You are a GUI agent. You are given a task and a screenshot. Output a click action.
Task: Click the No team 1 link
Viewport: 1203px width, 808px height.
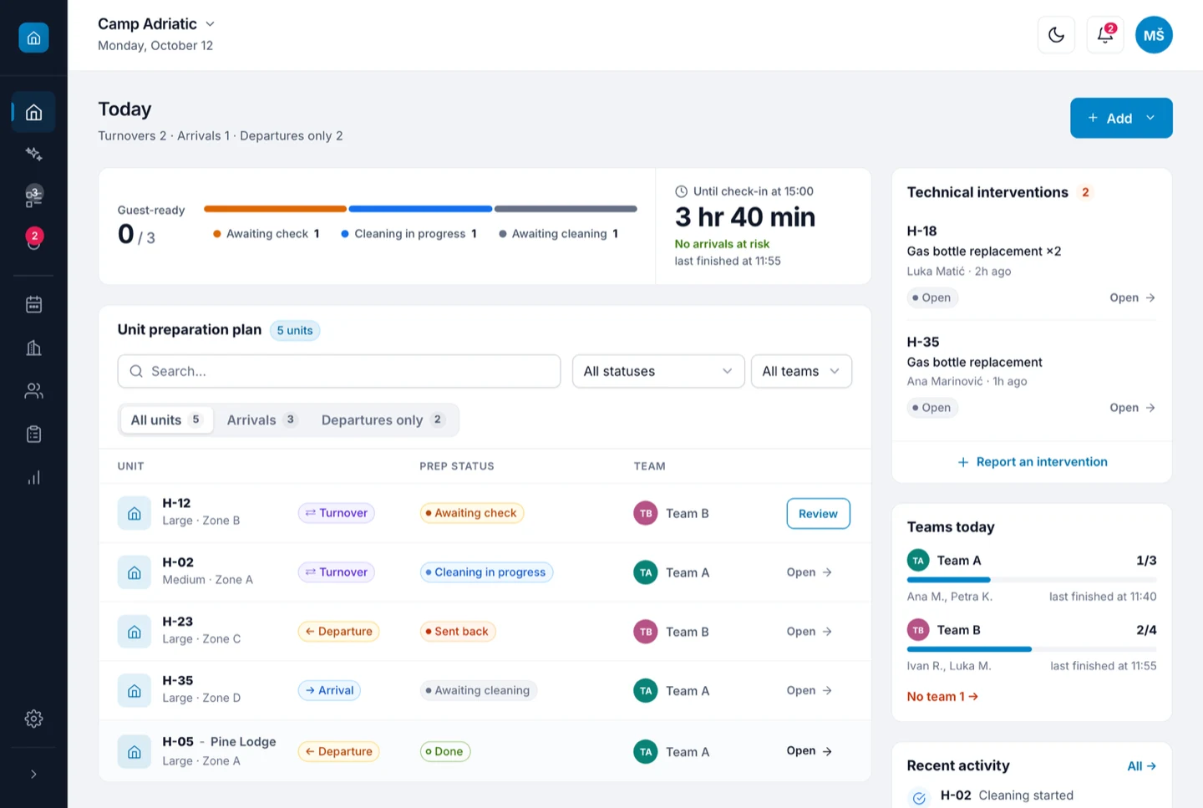(942, 696)
